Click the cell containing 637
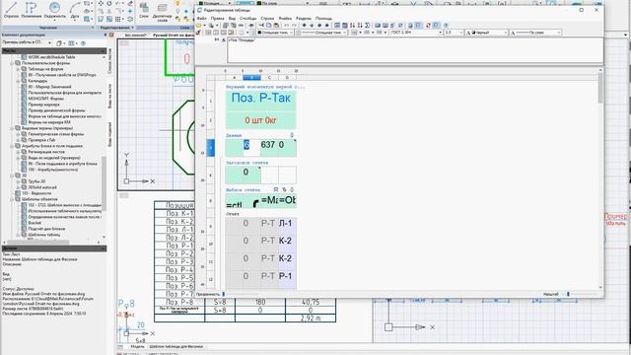This screenshot has width=631, height=355. [x=269, y=148]
